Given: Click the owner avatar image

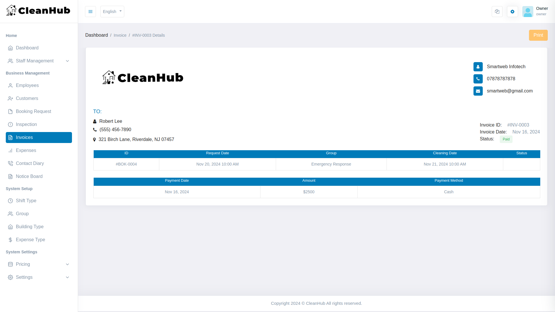Looking at the screenshot, I should tap(528, 12).
